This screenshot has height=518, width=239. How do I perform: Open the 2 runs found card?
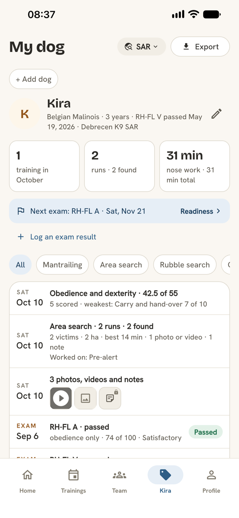pos(119,166)
